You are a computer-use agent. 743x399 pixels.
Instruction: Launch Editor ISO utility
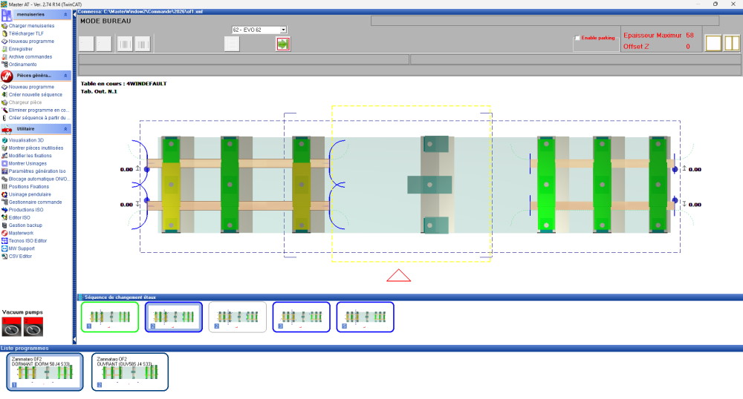(19, 217)
